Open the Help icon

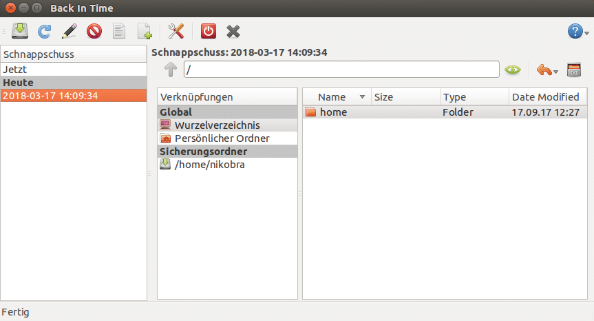[575, 31]
